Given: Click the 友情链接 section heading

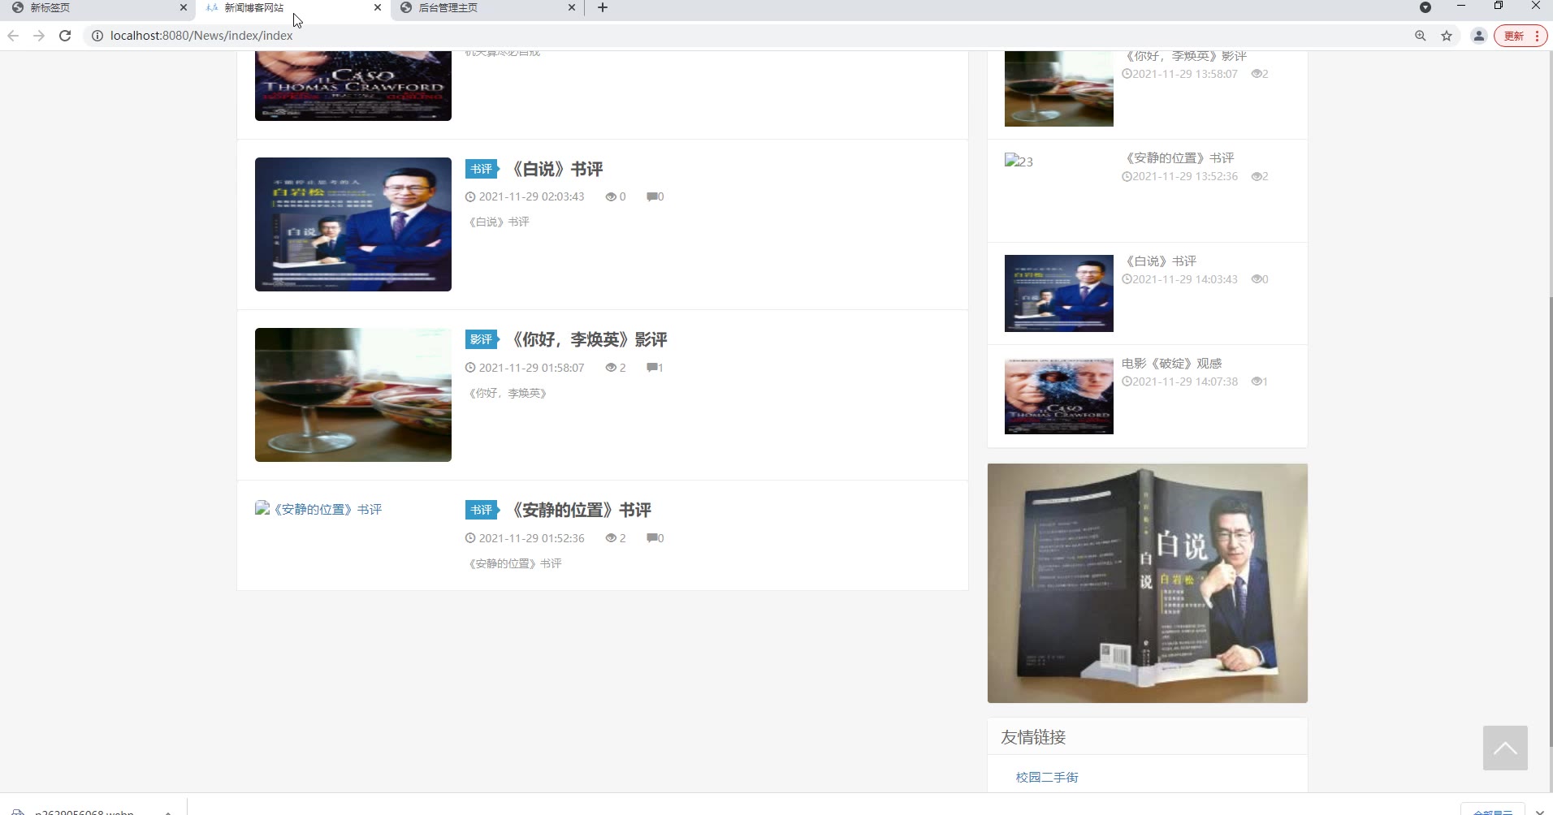Looking at the screenshot, I should (1033, 737).
